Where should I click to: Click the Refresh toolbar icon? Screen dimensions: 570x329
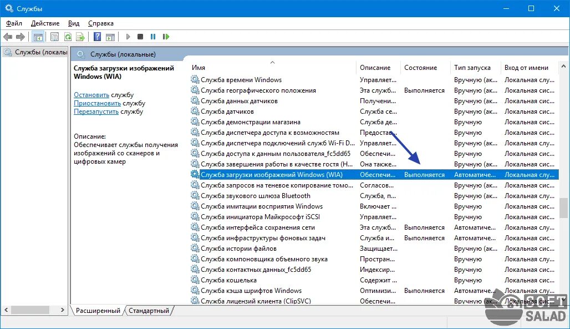tap(68, 37)
